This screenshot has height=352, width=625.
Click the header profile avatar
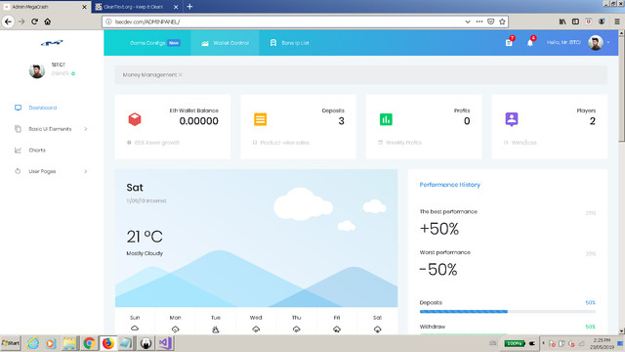coord(596,43)
